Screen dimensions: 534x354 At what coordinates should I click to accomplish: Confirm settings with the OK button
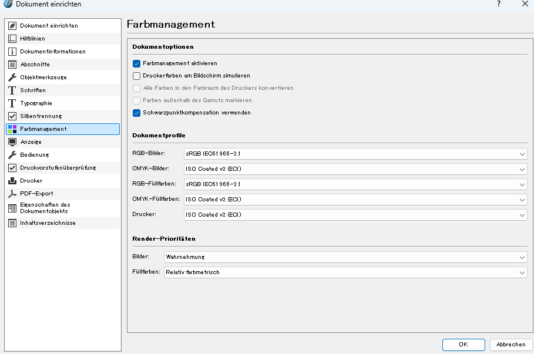pos(464,345)
